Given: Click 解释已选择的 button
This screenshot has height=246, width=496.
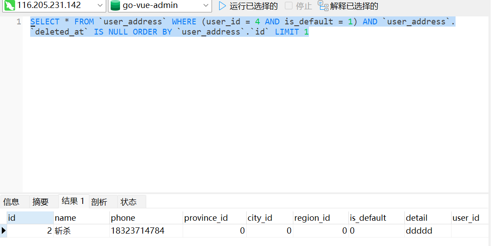Looking at the screenshot, I should pos(354,6).
